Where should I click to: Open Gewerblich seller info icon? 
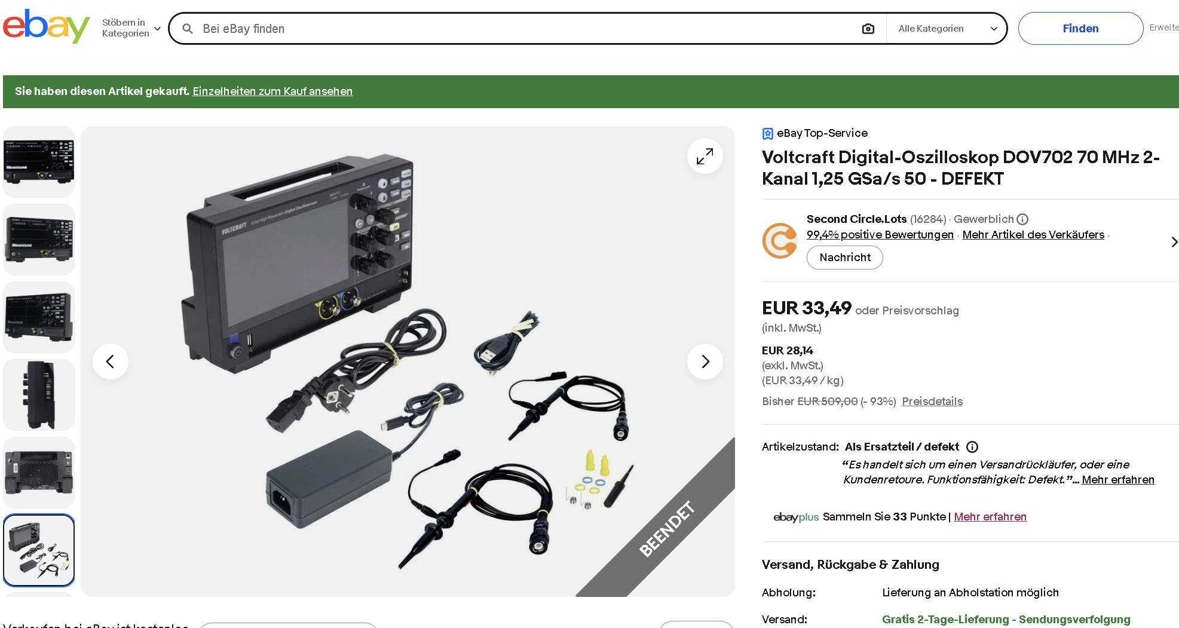click(1022, 219)
